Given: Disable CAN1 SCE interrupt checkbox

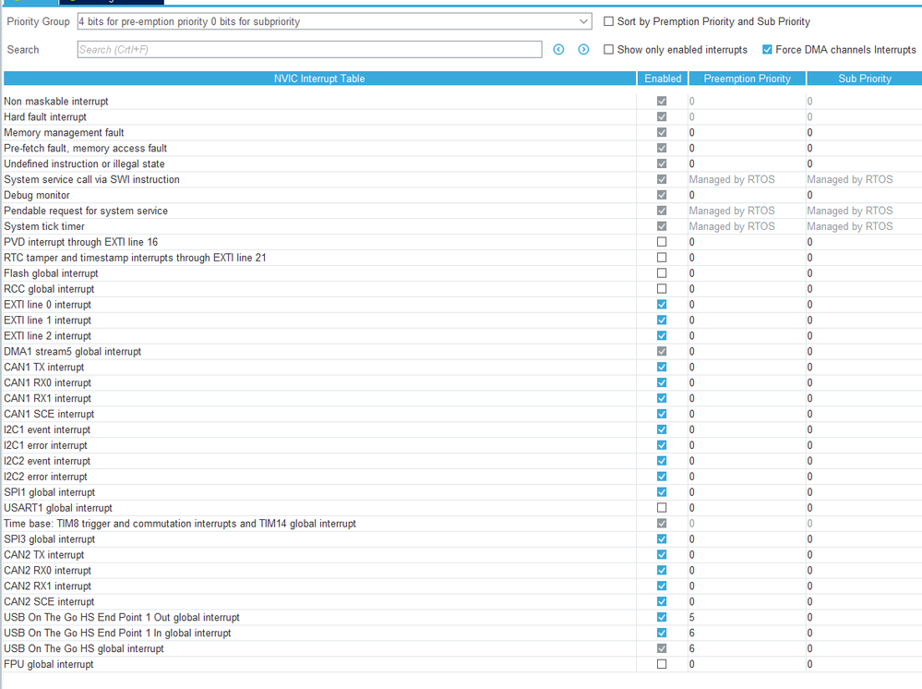Looking at the screenshot, I should pyautogui.click(x=662, y=414).
